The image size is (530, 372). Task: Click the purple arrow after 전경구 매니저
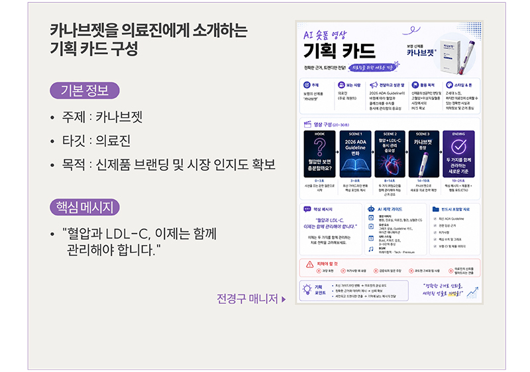284,299
